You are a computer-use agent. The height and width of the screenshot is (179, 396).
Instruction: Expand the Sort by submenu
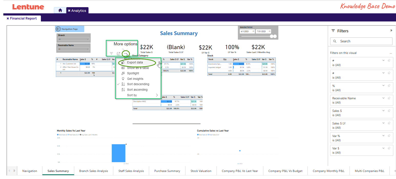pos(157,95)
